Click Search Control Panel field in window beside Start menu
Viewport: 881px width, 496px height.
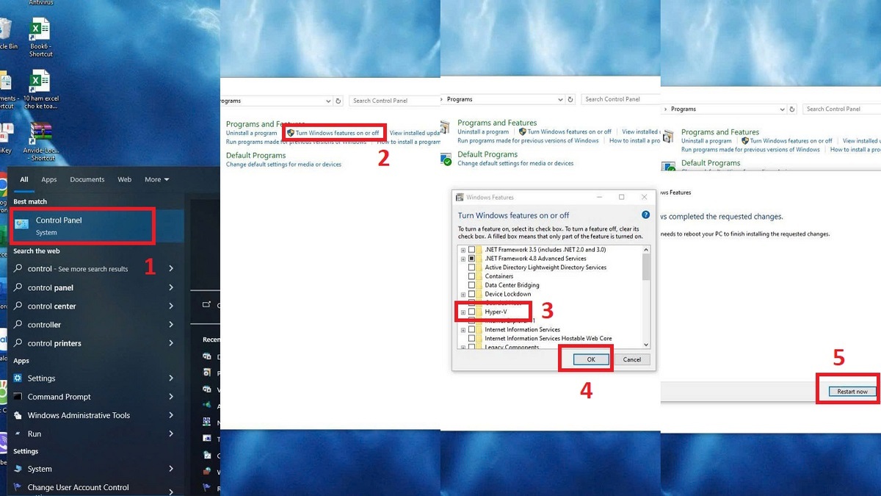(x=395, y=101)
